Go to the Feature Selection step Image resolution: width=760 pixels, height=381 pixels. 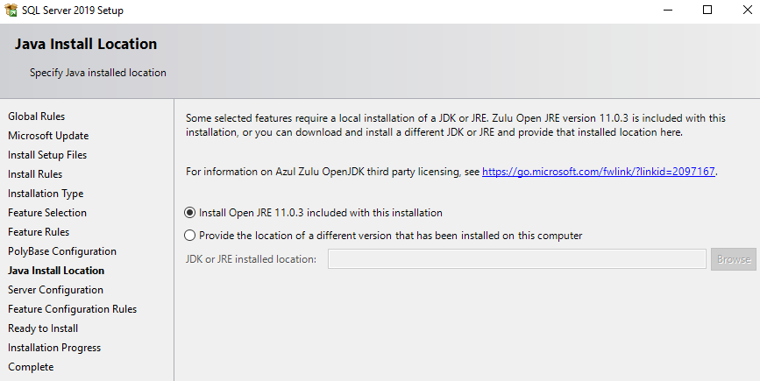click(x=47, y=213)
